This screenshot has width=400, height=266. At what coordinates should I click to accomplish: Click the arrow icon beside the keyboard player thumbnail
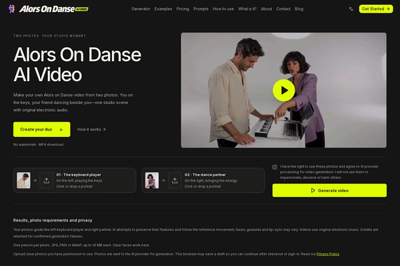pos(35,180)
